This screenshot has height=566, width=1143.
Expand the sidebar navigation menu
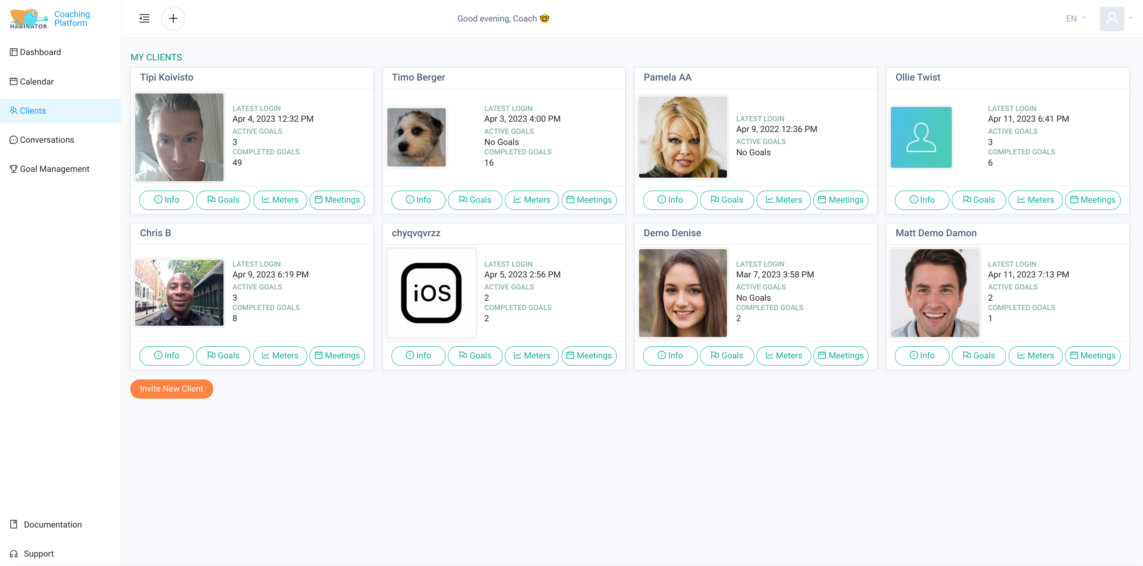click(x=144, y=18)
